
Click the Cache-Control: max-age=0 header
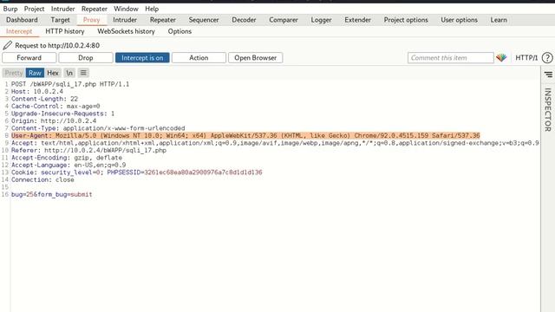tap(55, 106)
